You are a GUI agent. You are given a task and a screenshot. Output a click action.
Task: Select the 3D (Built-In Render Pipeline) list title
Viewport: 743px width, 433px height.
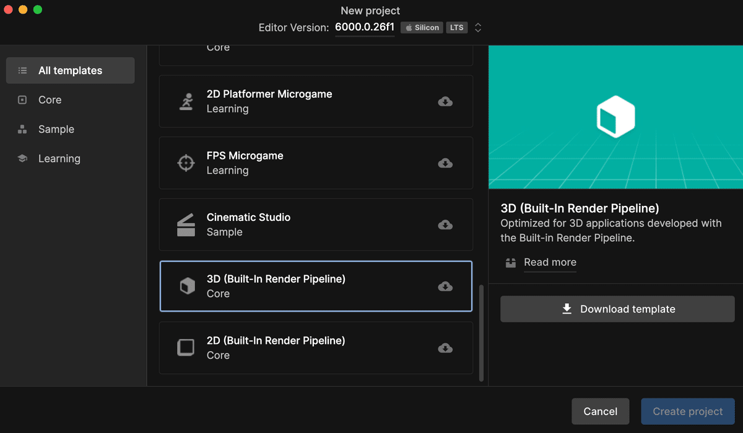point(276,279)
